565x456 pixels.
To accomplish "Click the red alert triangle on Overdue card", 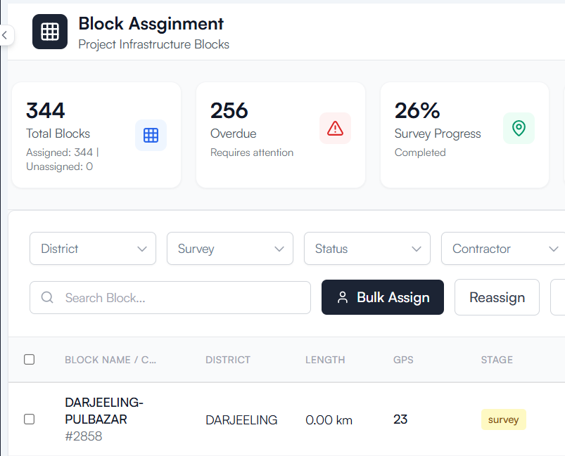I will 335,128.
